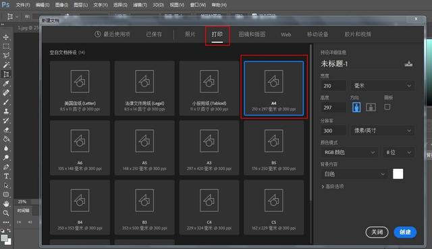This screenshot has height=249, width=432.
Task: Click the clock icon of 最近使用项
Action: 97,34
